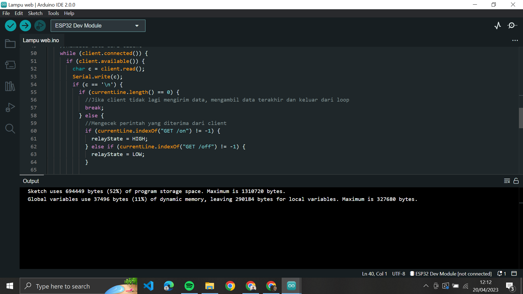Click the 'Global variables use 37496 bytes' line
The image size is (523, 294).
coord(222,199)
